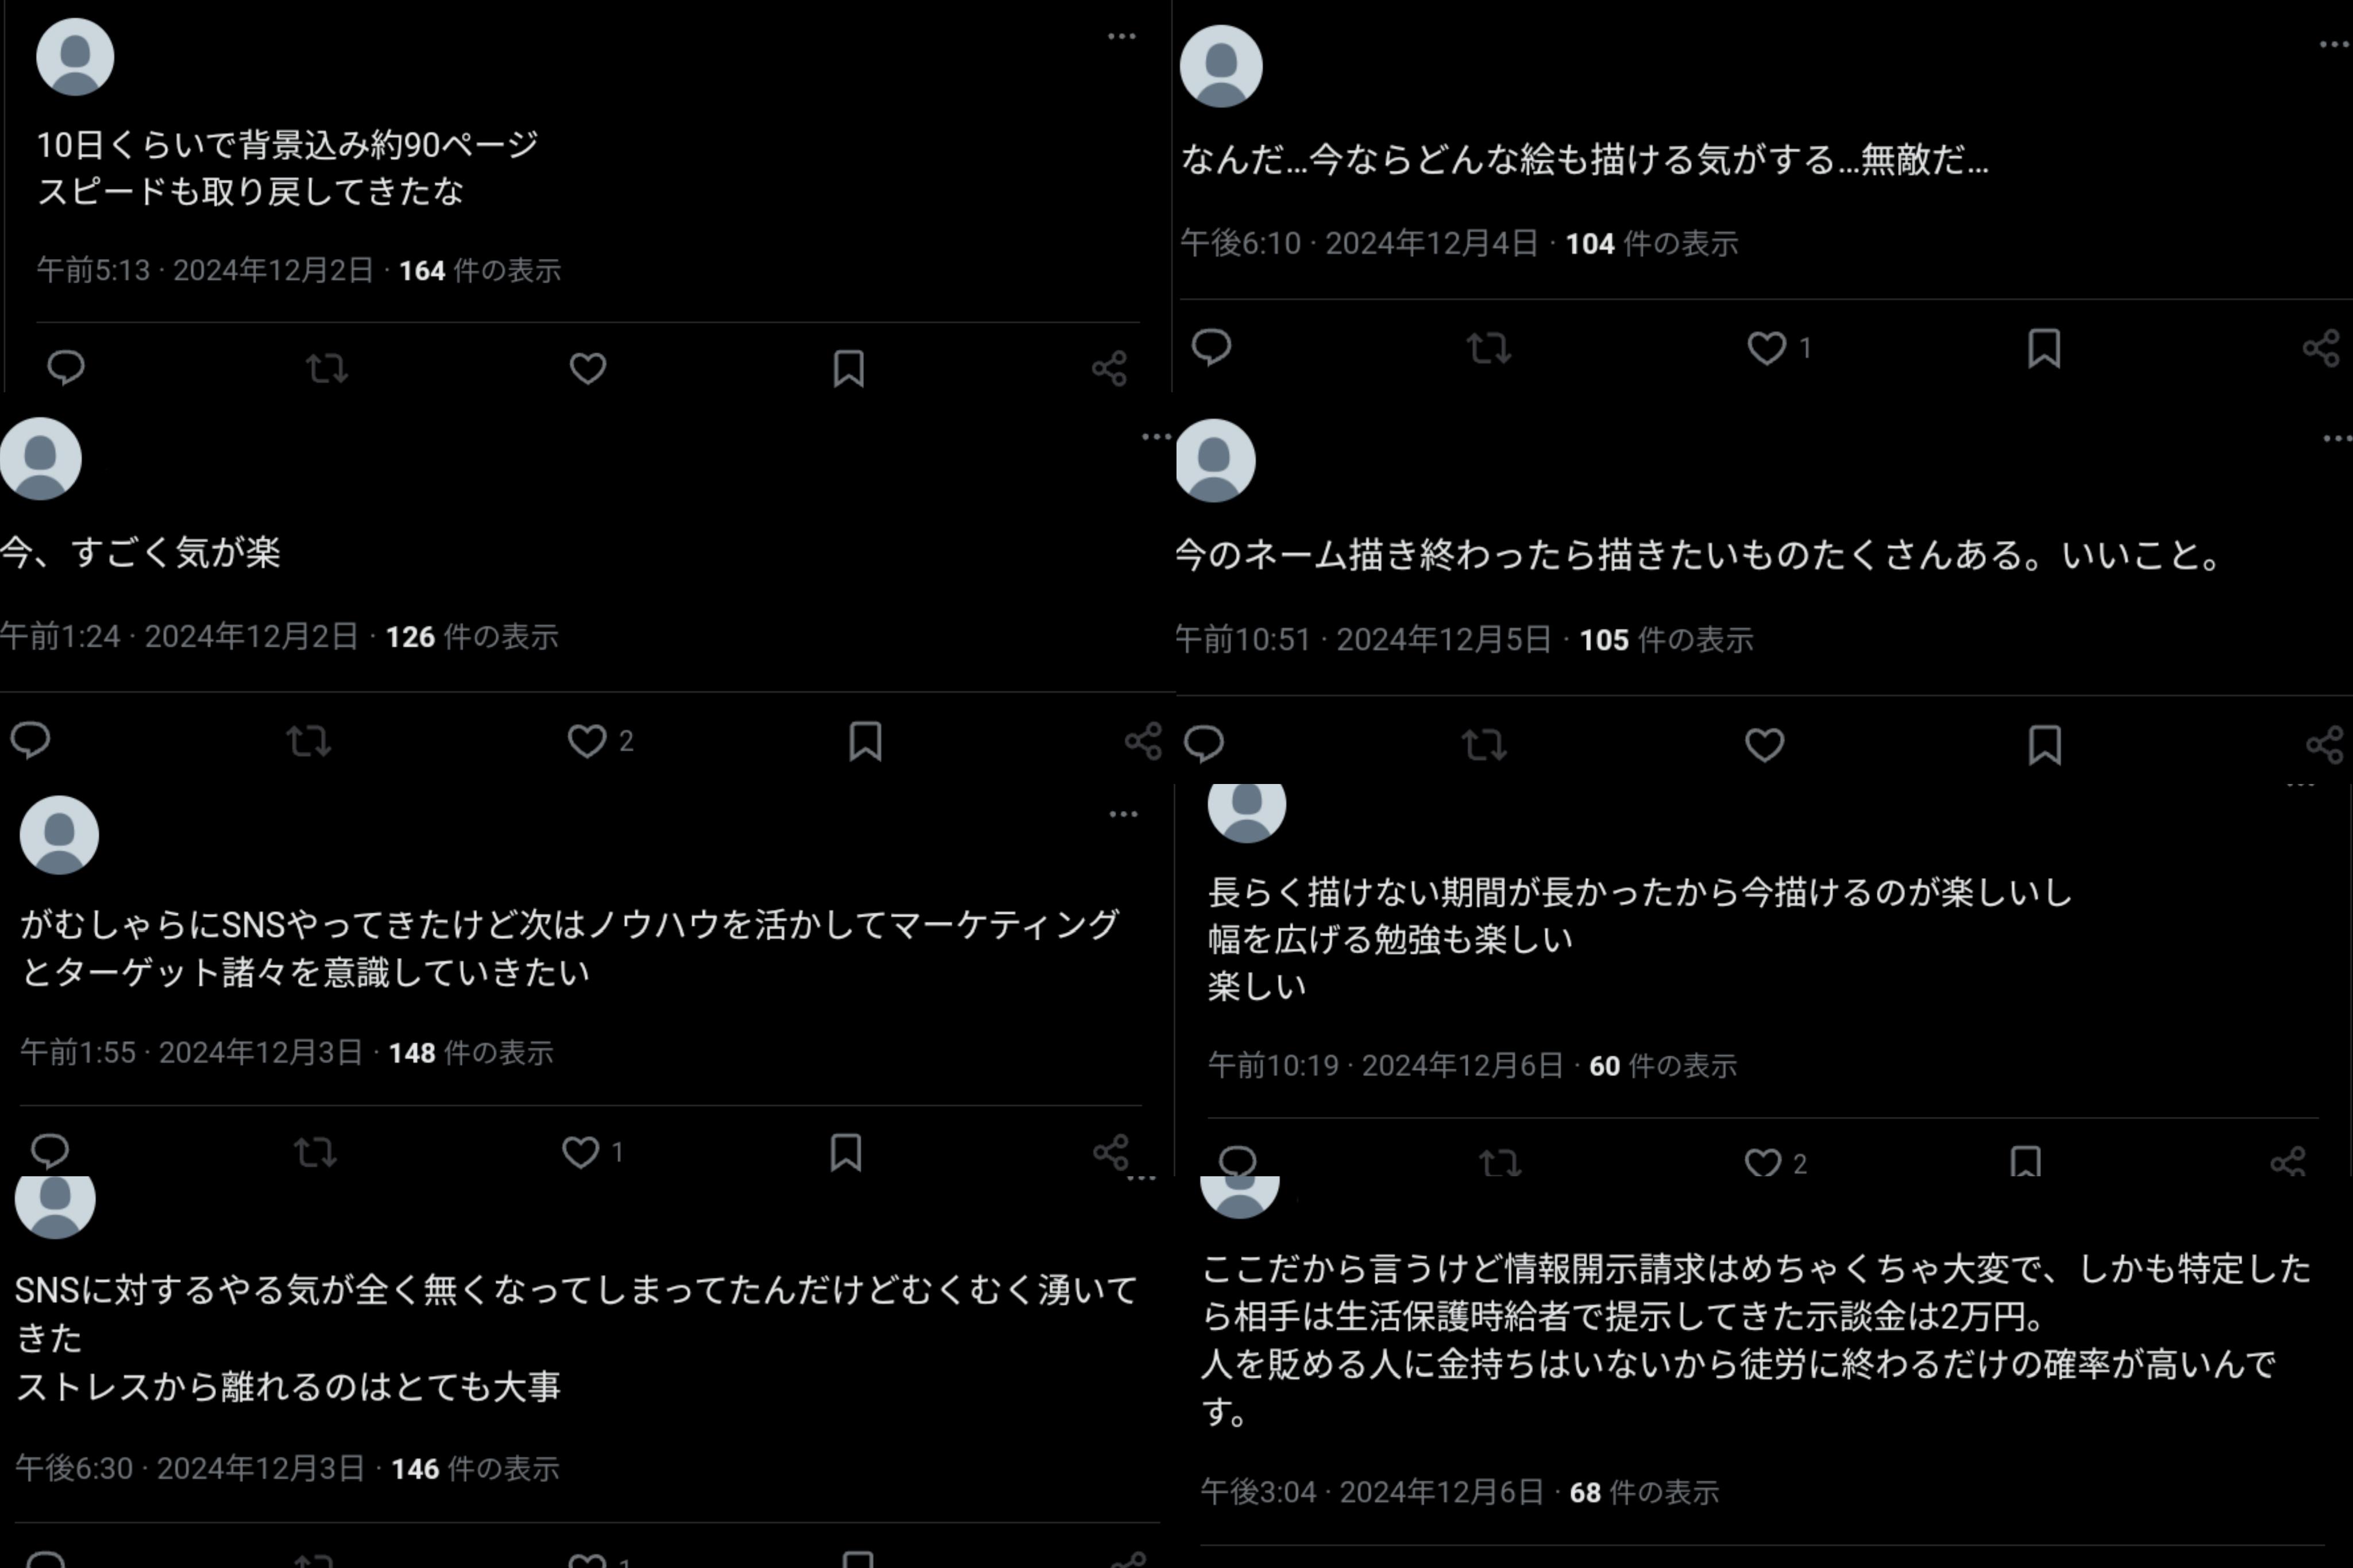Bookmark the なんだ…今なら tweet

click(2044, 348)
